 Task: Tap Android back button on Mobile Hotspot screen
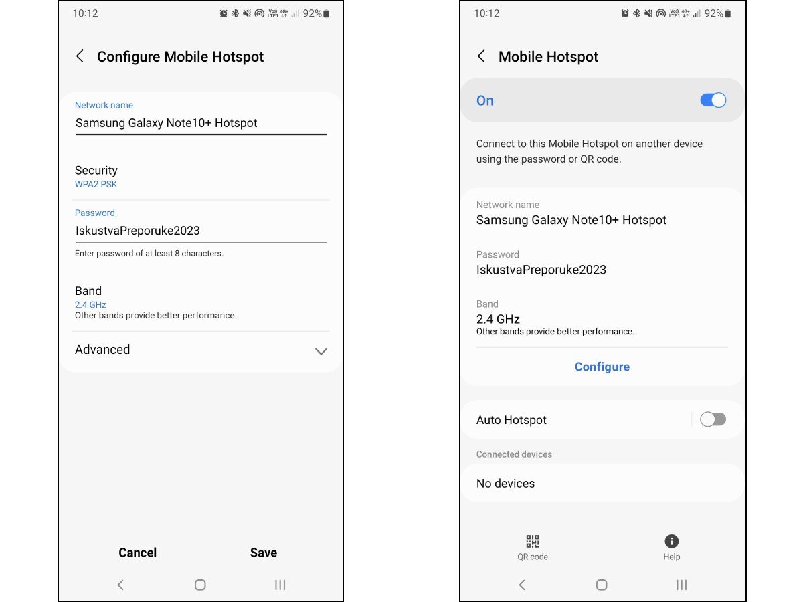[522, 585]
